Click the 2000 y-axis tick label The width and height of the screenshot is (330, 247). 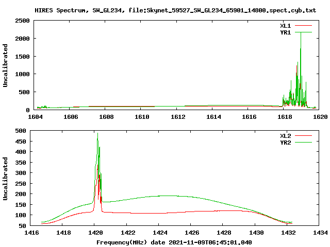click(x=22, y=39)
